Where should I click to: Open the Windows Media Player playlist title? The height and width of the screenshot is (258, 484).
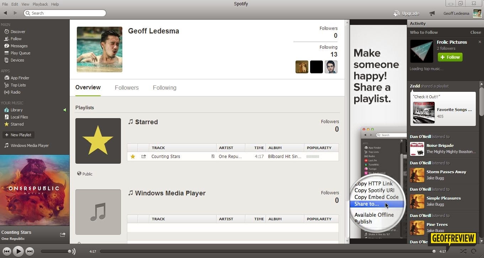[170, 193]
